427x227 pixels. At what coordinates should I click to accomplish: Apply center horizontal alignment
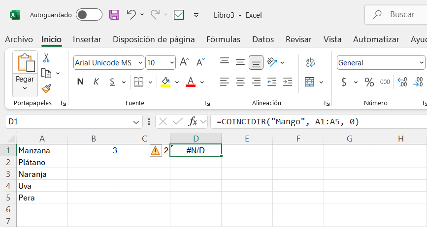tap(240, 82)
